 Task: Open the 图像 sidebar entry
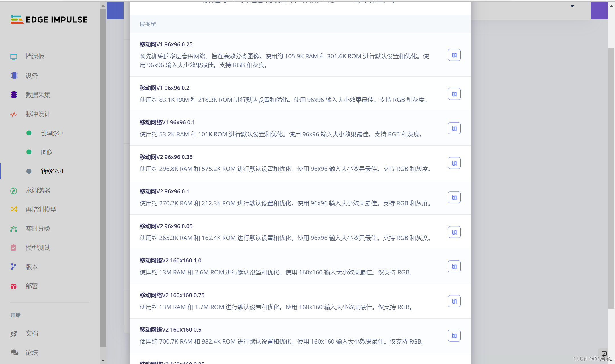tap(46, 152)
